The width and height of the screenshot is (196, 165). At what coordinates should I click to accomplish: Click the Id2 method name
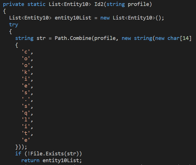coord(99,4)
